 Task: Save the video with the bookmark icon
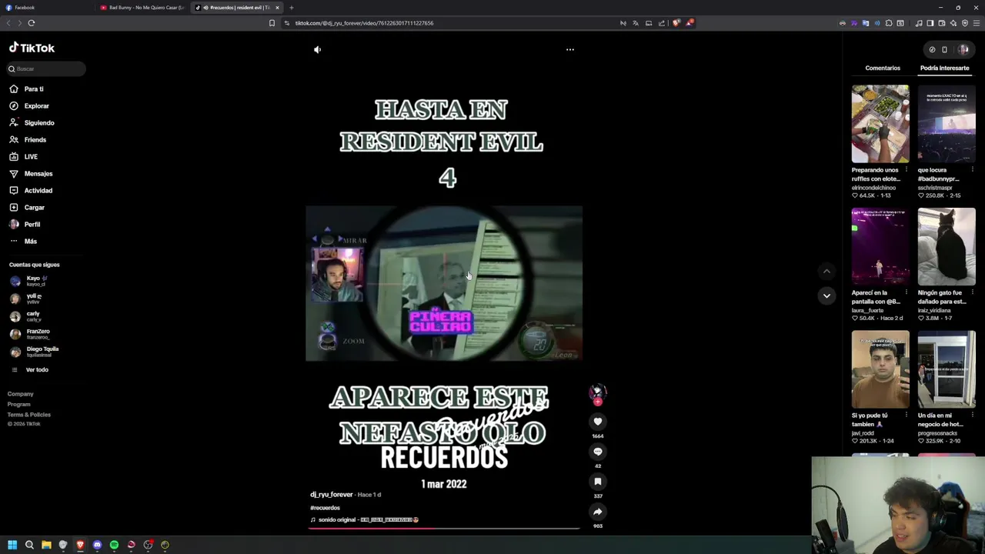pyautogui.click(x=598, y=482)
